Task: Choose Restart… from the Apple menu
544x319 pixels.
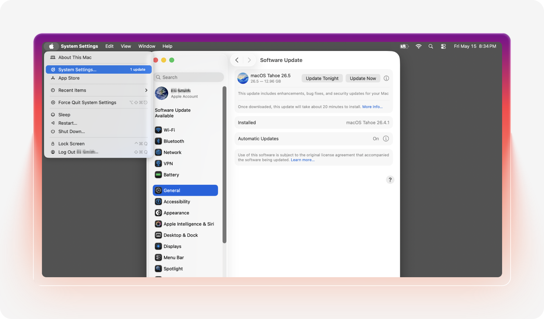Action: pos(99,123)
